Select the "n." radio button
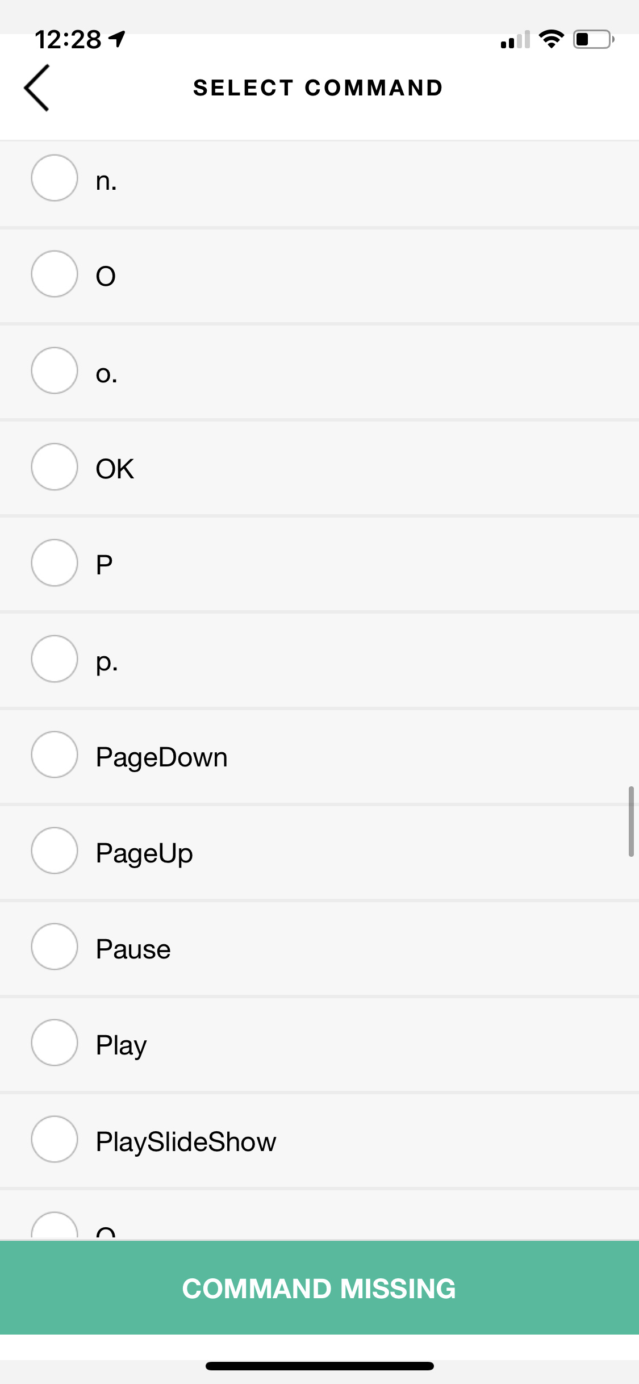The image size is (639, 1384). click(x=55, y=178)
